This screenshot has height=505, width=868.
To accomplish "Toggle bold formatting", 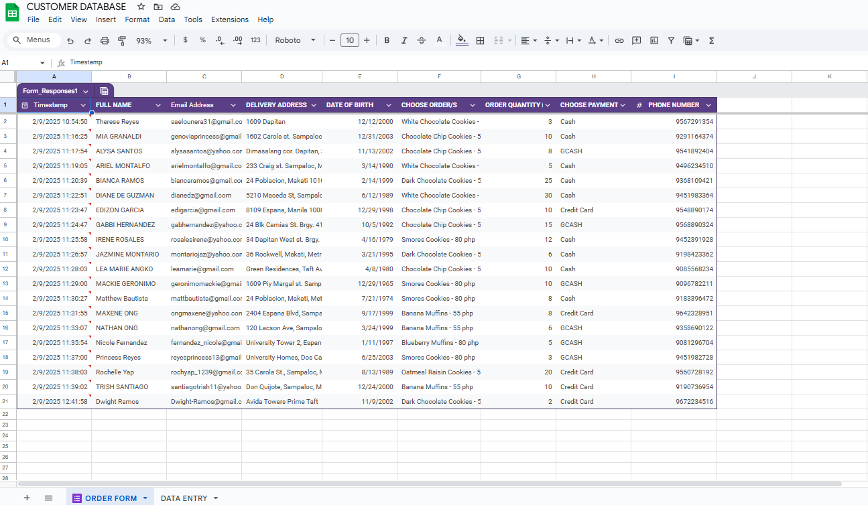I will (x=387, y=41).
